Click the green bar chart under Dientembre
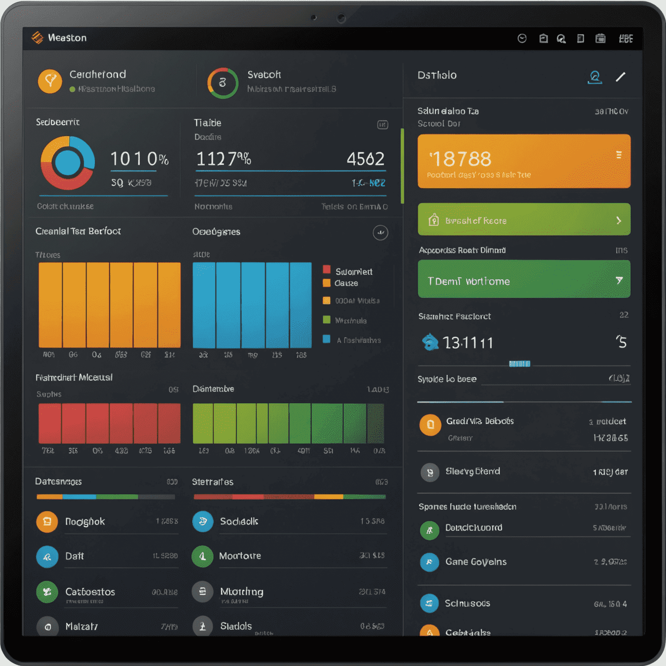 pyautogui.click(x=288, y=423)
